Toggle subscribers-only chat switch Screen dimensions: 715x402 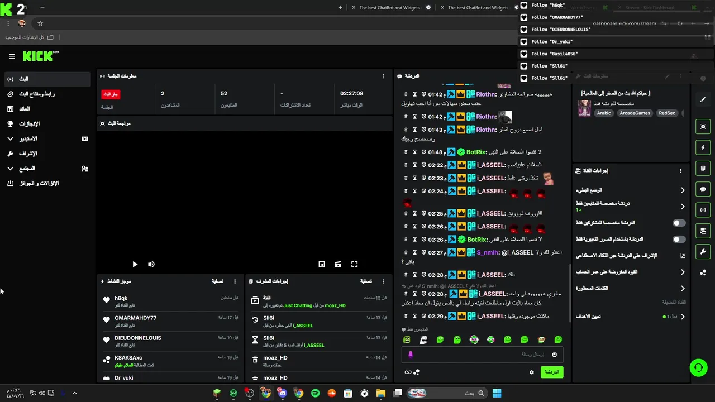pyautogui.click(x=679, y=223)
